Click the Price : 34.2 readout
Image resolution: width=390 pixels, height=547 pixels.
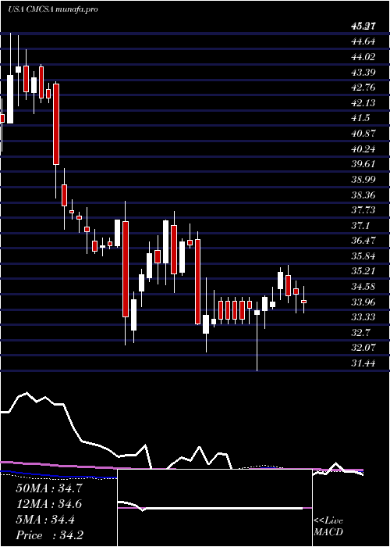[49, 535]
